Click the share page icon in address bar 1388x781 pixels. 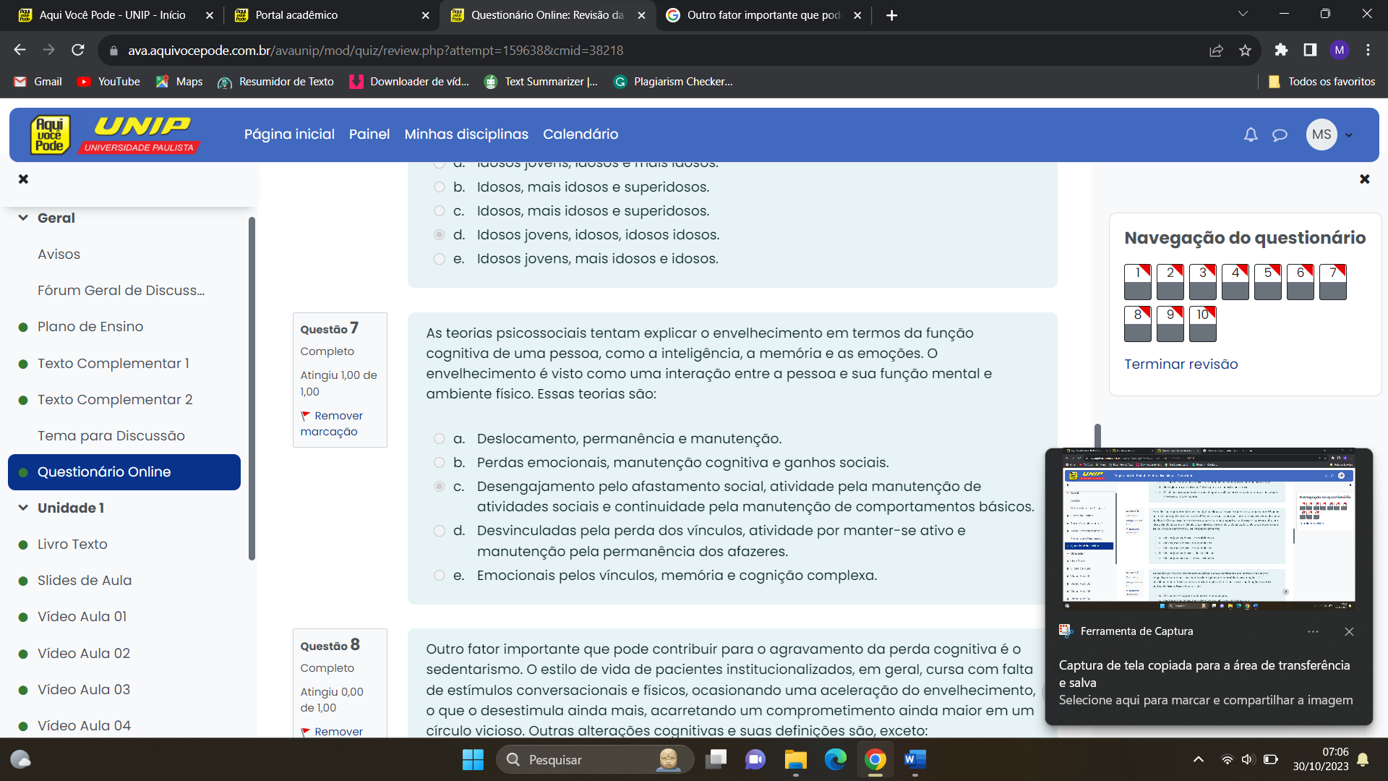1216,51
